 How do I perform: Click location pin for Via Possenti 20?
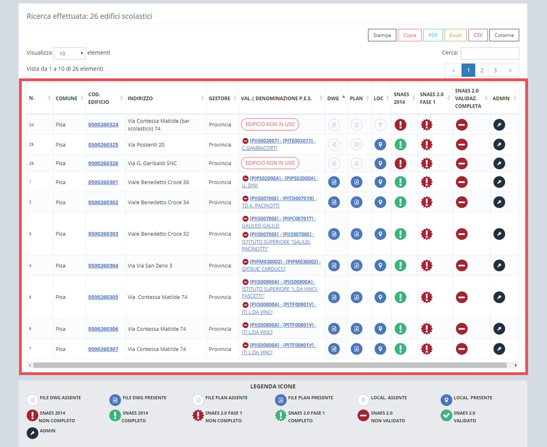[380, 144]
